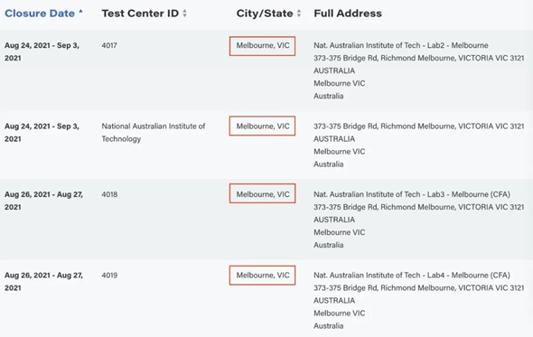Click the Closure Date ascending arrow icon
Viewport: 533px width, 337px height.
pyautogui.click(x=80, y=11)
